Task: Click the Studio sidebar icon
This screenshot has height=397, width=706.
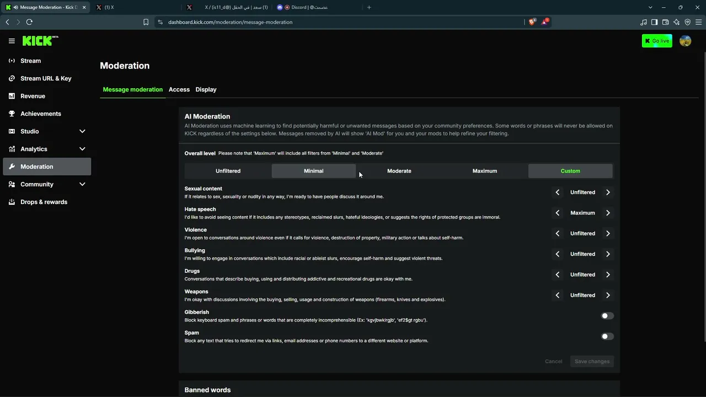Action: 12,131
